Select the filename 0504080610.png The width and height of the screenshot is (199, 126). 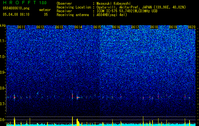point(16,9)
